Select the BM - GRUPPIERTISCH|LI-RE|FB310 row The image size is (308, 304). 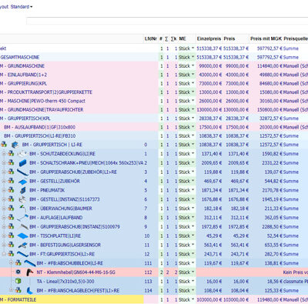click(154, 135)
